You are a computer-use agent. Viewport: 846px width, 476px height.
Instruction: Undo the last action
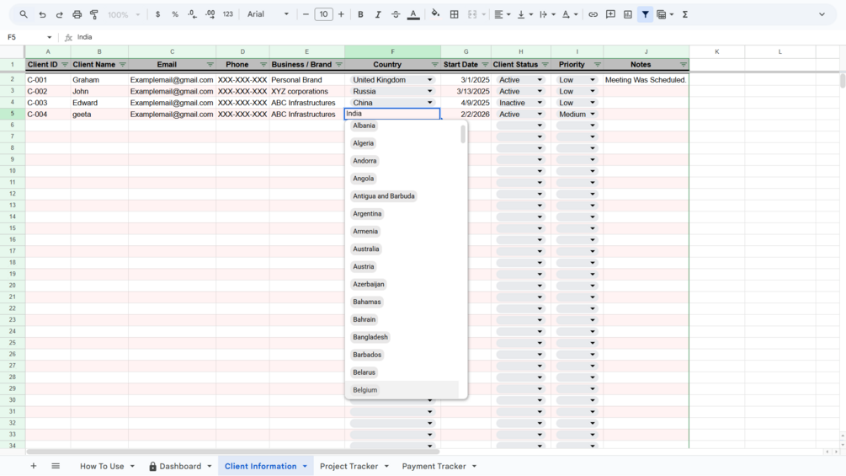[x=42, y=14]
